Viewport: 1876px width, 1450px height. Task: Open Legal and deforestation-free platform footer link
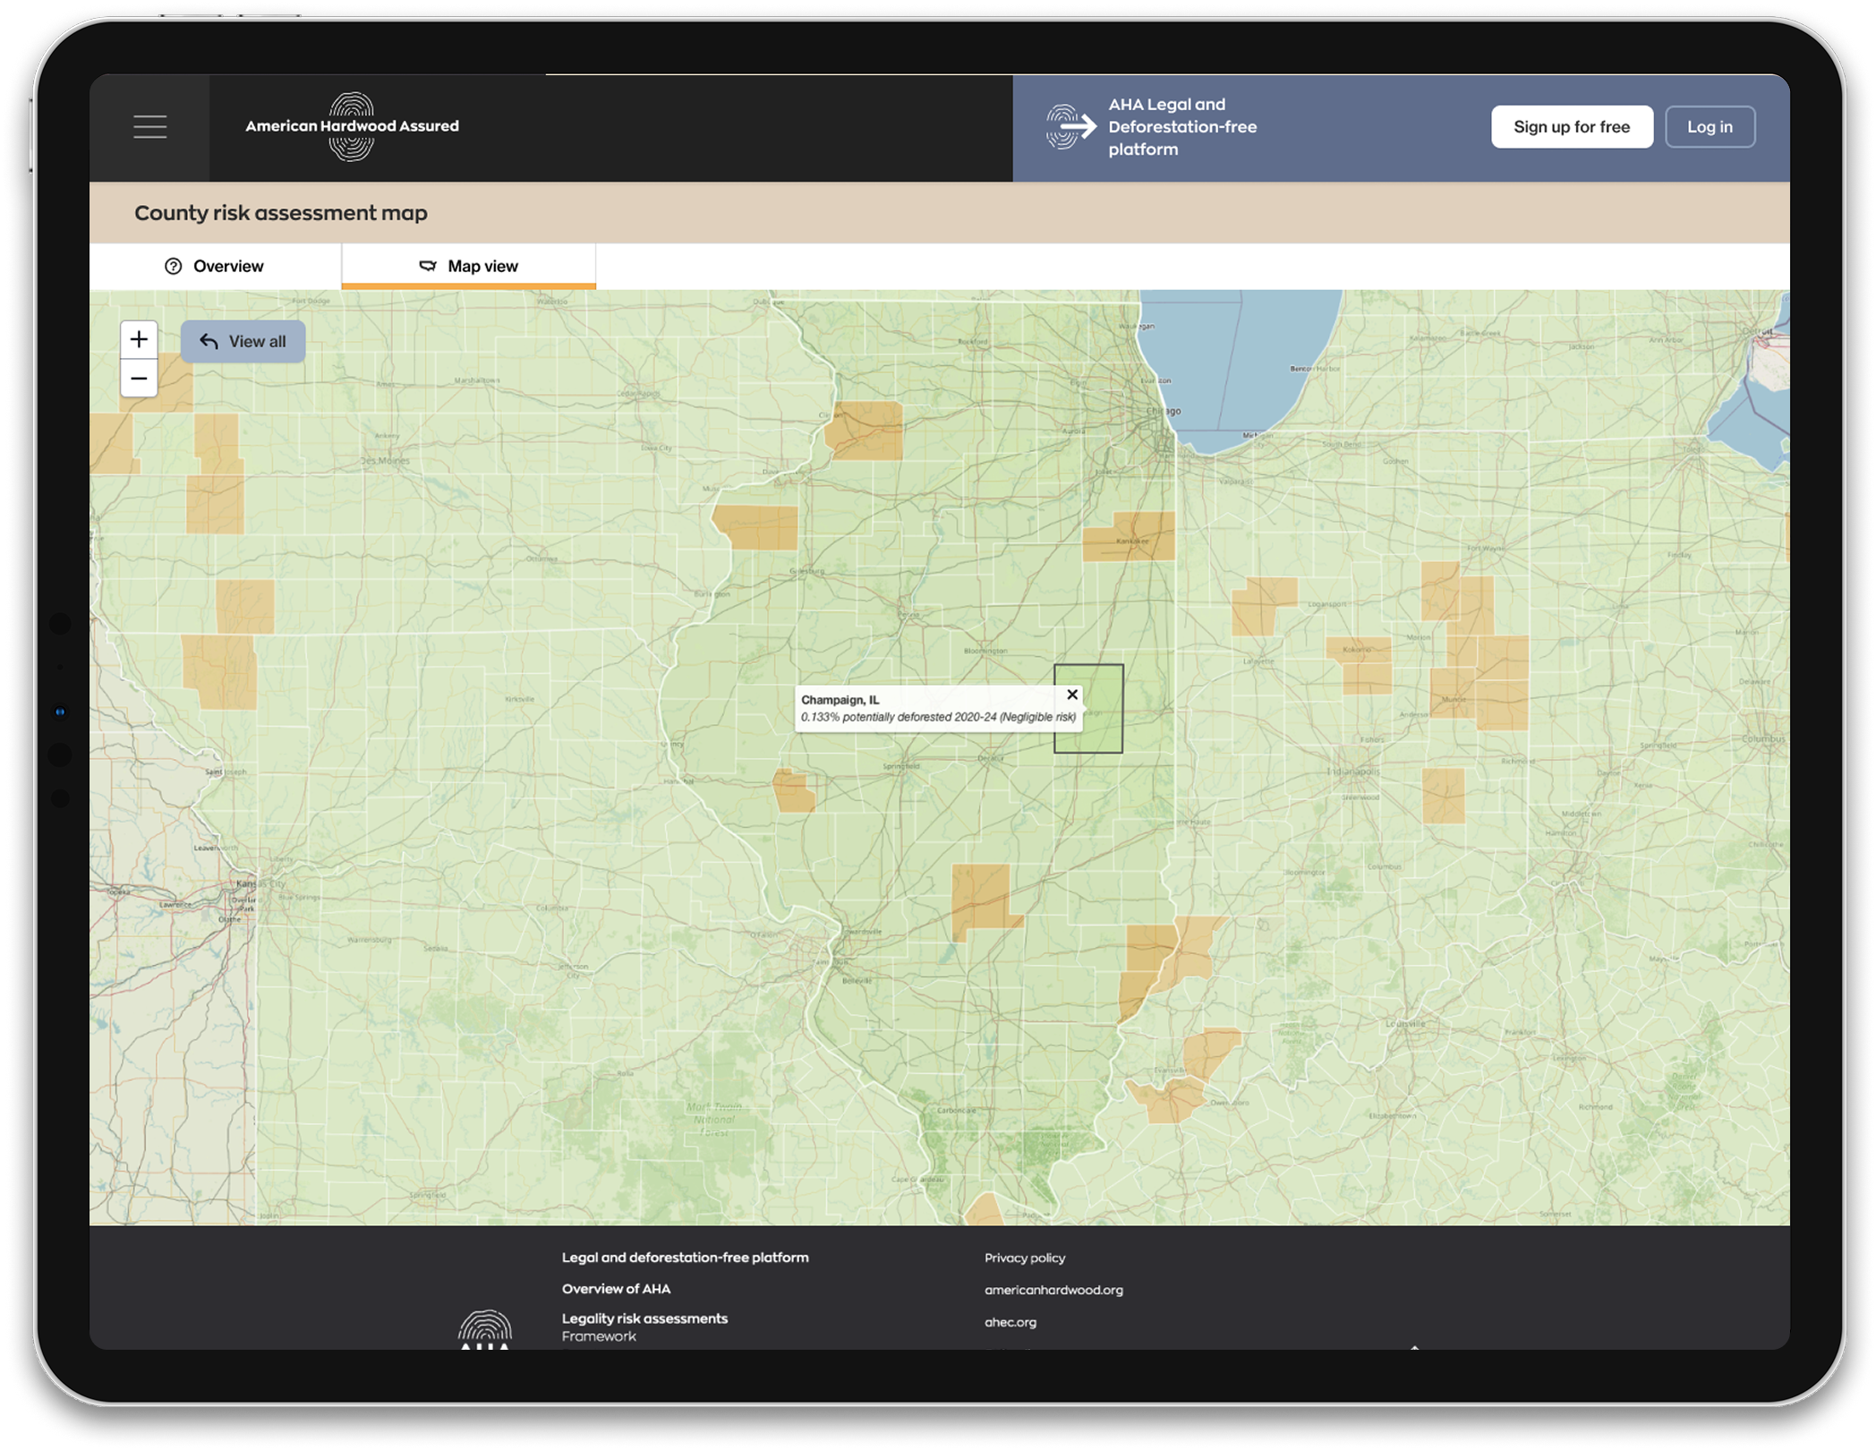pos(685,1258)
